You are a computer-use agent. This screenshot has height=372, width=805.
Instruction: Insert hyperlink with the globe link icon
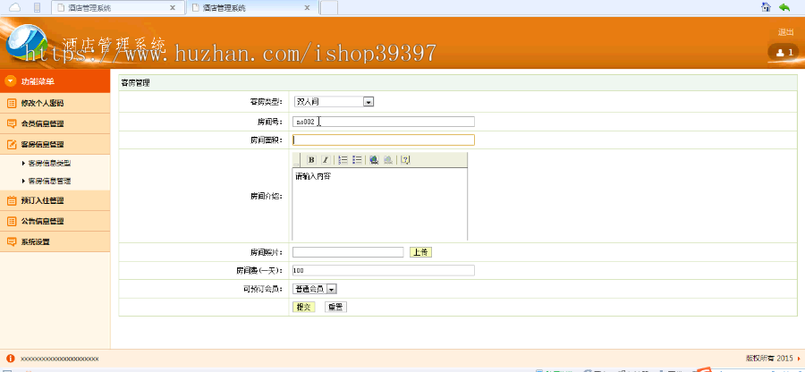pyautogui.click(x=374, y=159)
